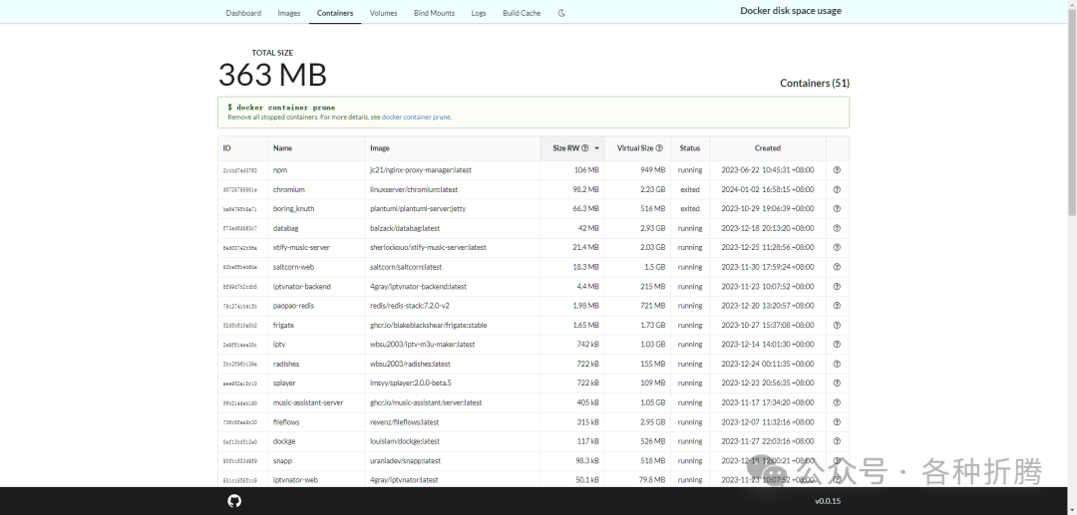
Task: Open the details icon for the splayer container
Action: pyautogui.click(x=837, y=384)
